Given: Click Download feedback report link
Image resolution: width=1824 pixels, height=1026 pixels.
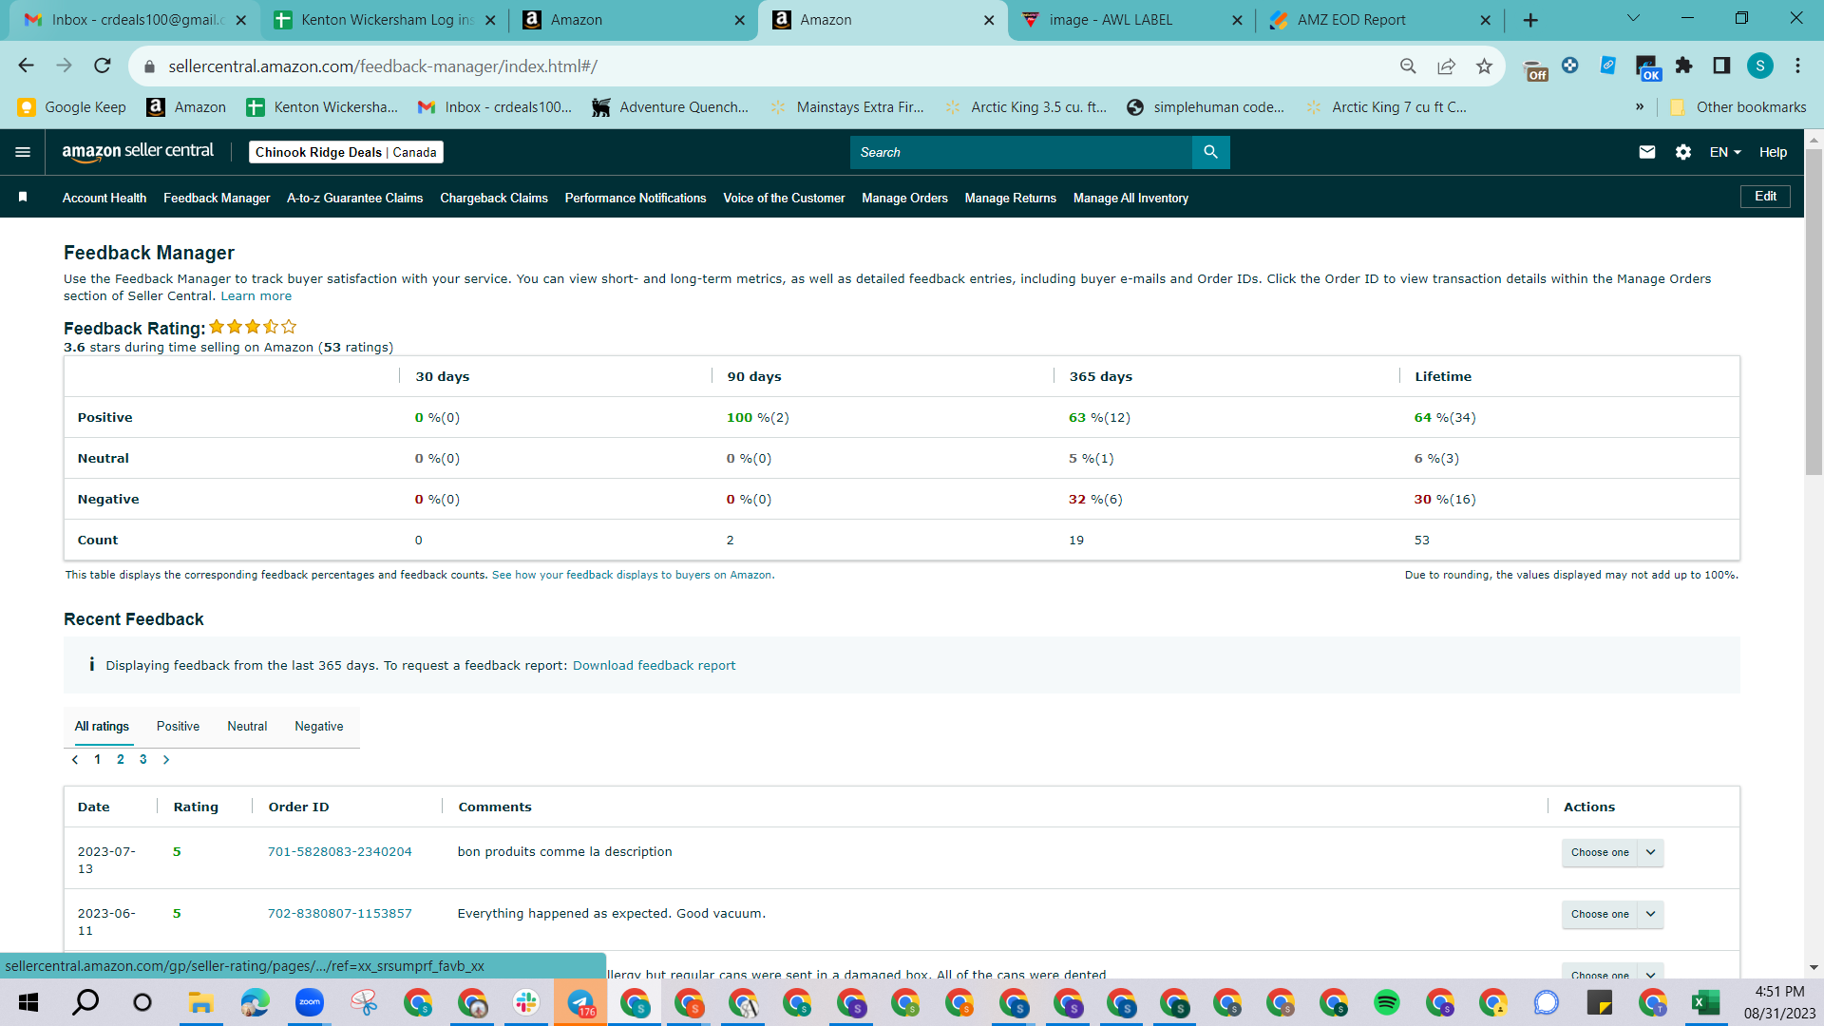Looking at the screenshot, I should (x=654, y=666).
